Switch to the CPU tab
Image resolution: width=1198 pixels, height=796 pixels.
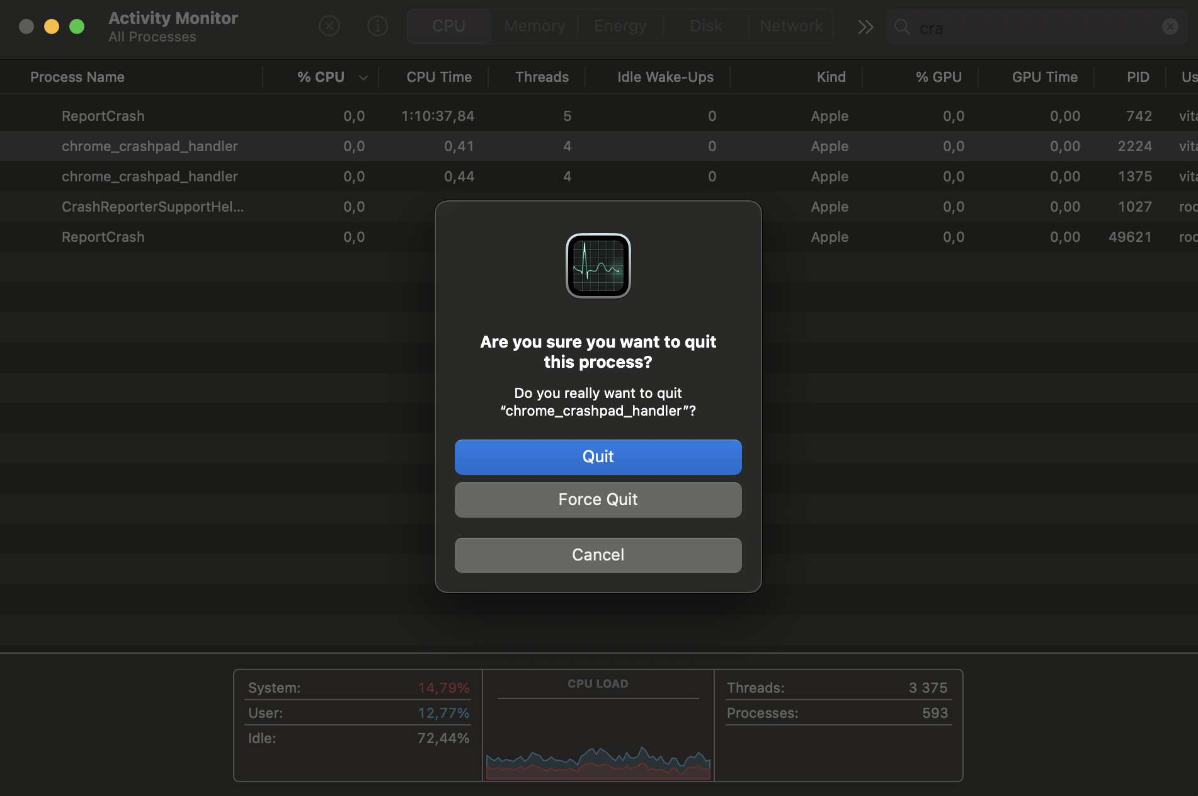pos(448,26)
